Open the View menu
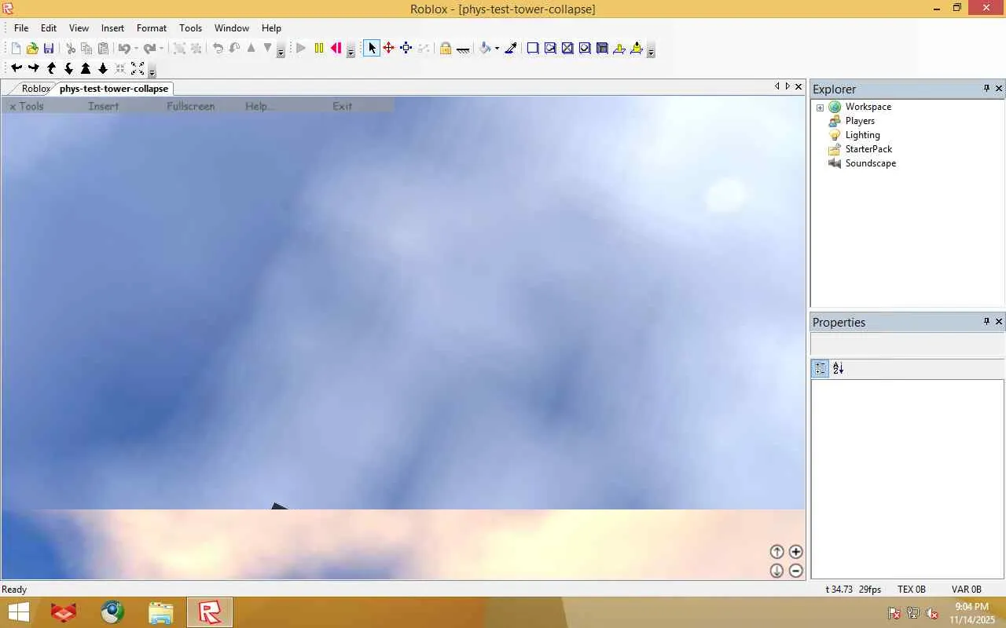The width and height of the screenshot is (1006, 628). pos(79,28)
